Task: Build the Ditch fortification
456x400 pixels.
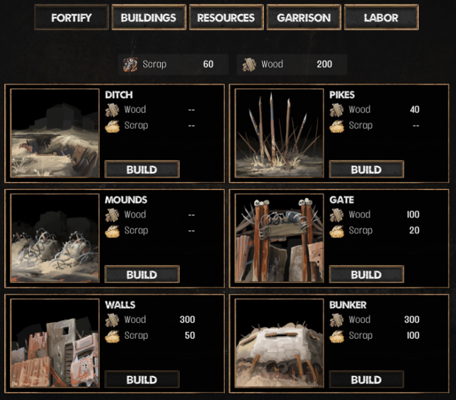Action: point(142,169)
